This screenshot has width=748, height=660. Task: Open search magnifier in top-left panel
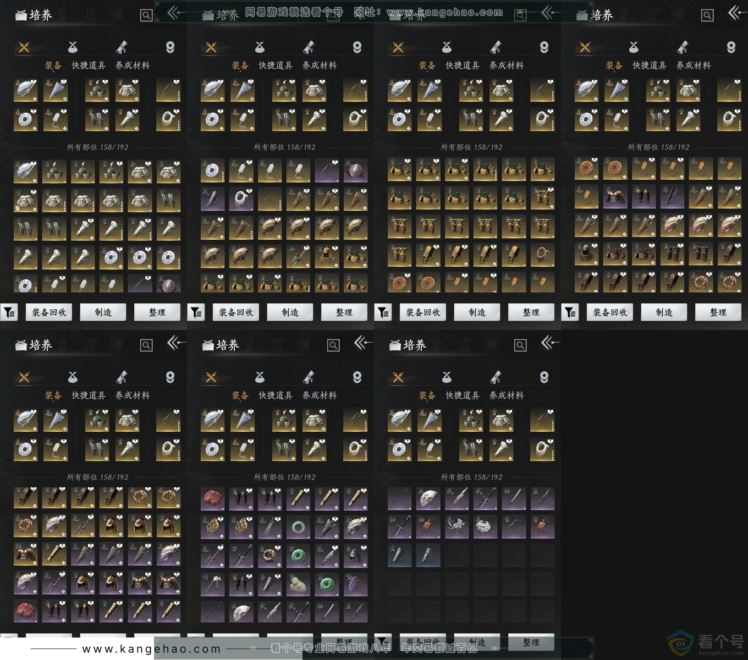pyautogui.click(x=146, y=16)
